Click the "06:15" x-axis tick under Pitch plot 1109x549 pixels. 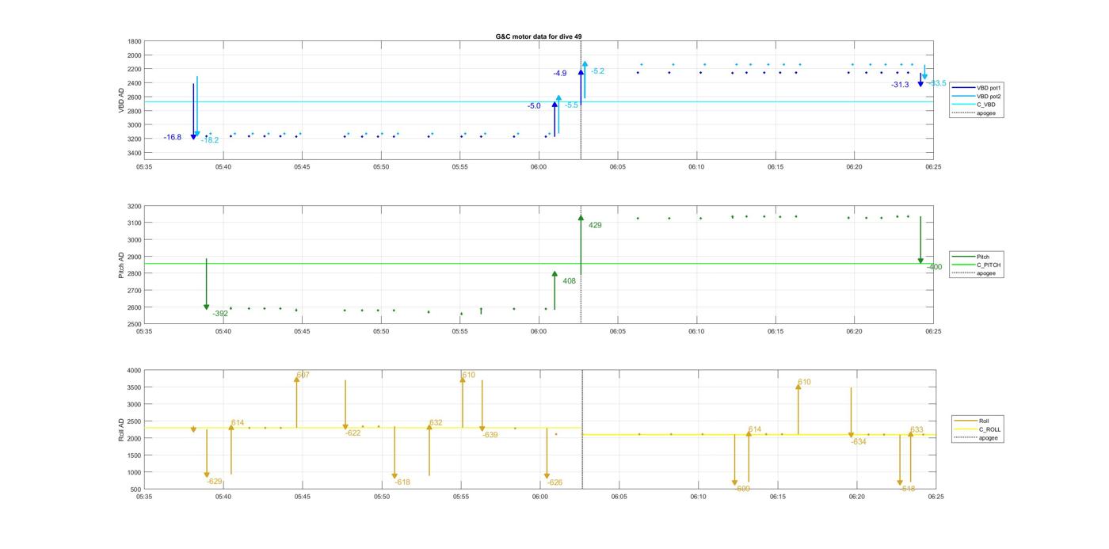coord(775,331)
